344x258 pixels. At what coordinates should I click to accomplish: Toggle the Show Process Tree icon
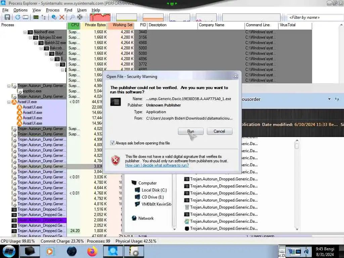tap(44, 17)
